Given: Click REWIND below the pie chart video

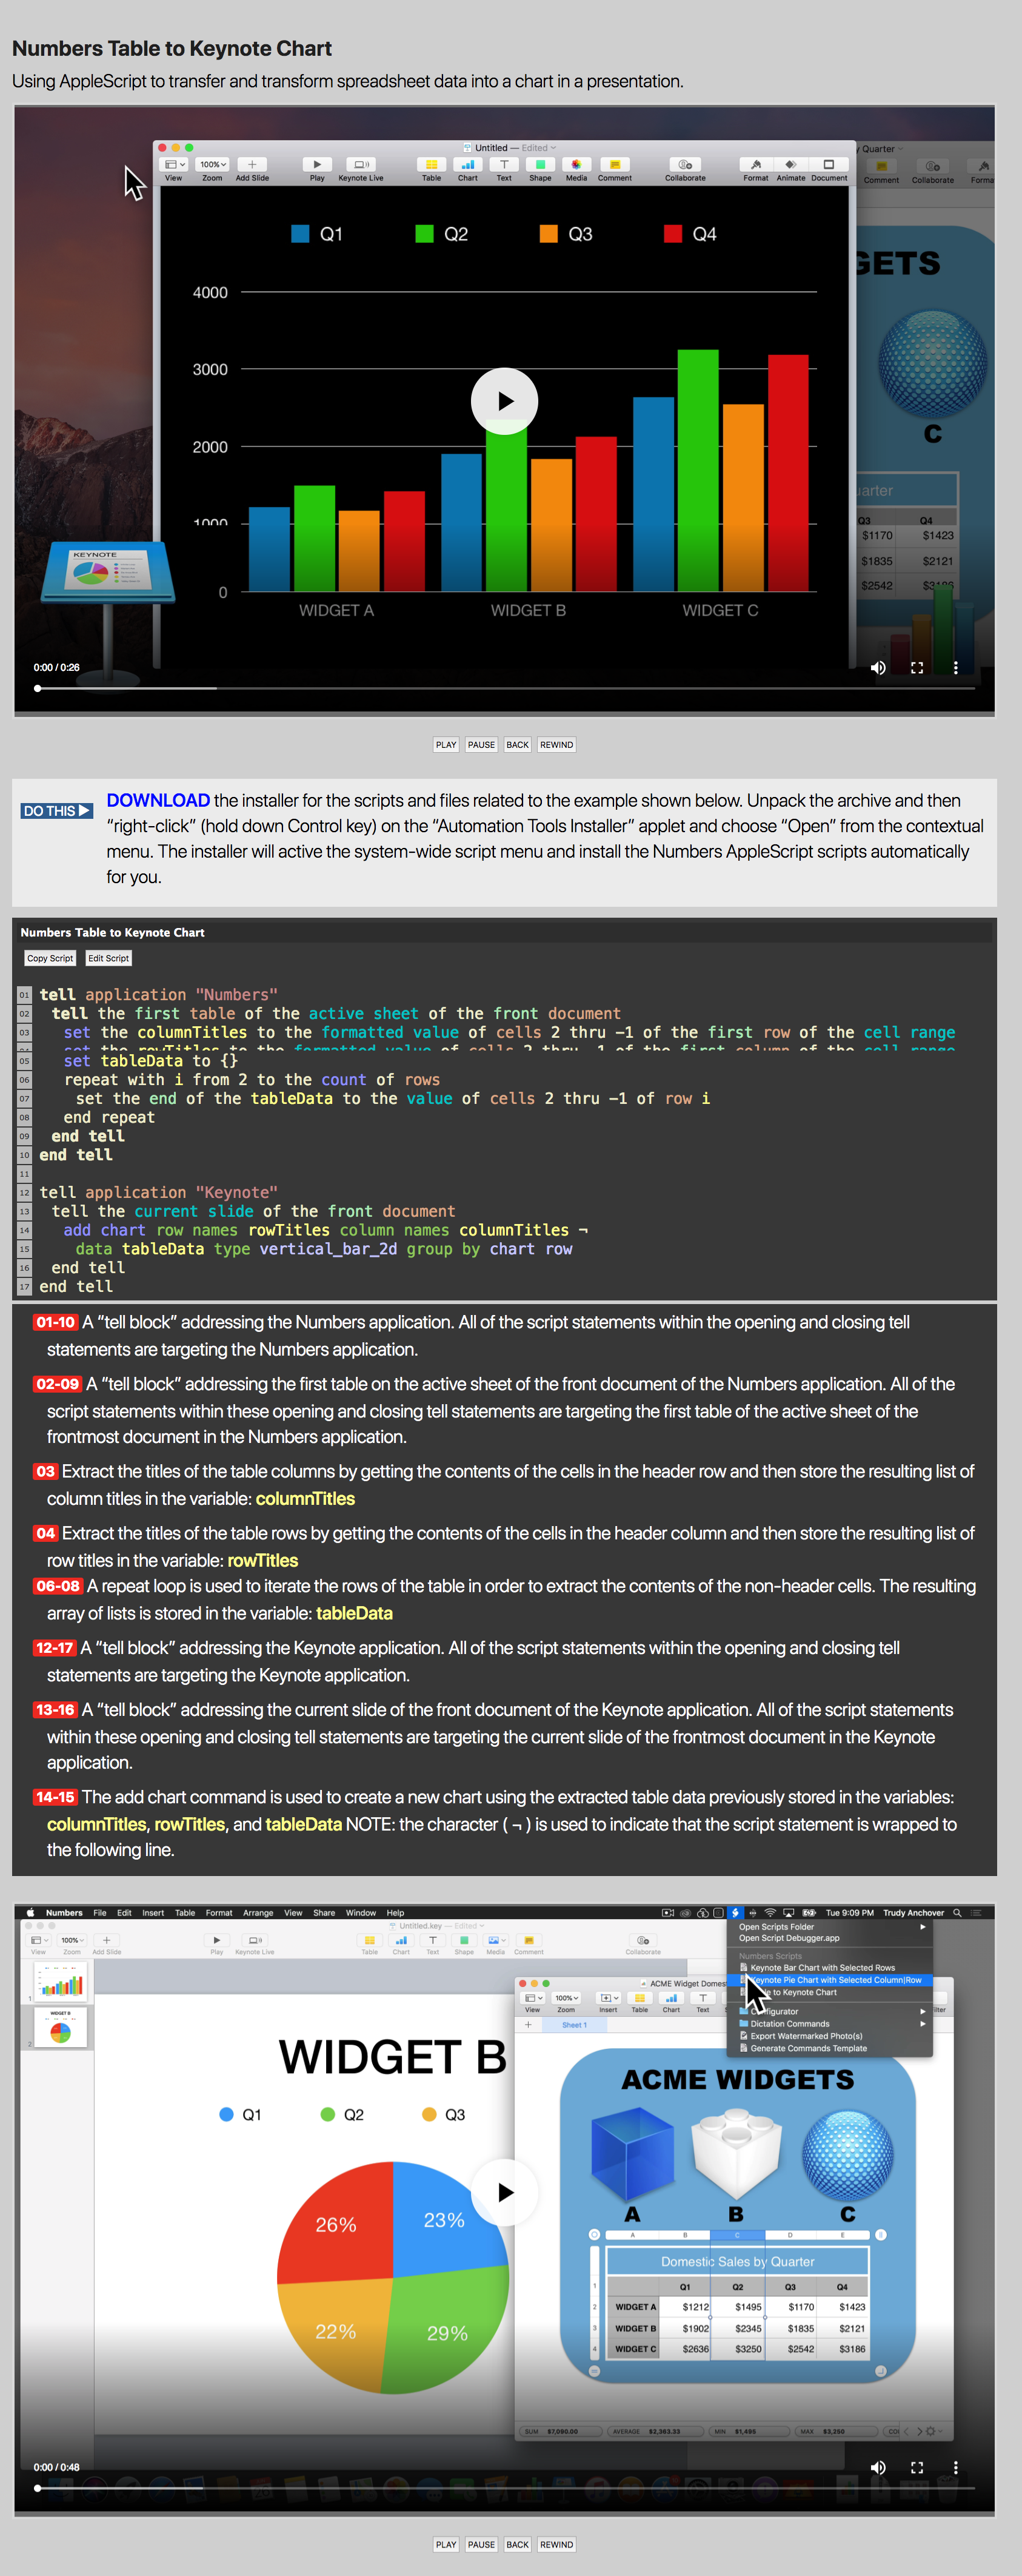Looking at the screenshot, I should [x=556, y=2544].
